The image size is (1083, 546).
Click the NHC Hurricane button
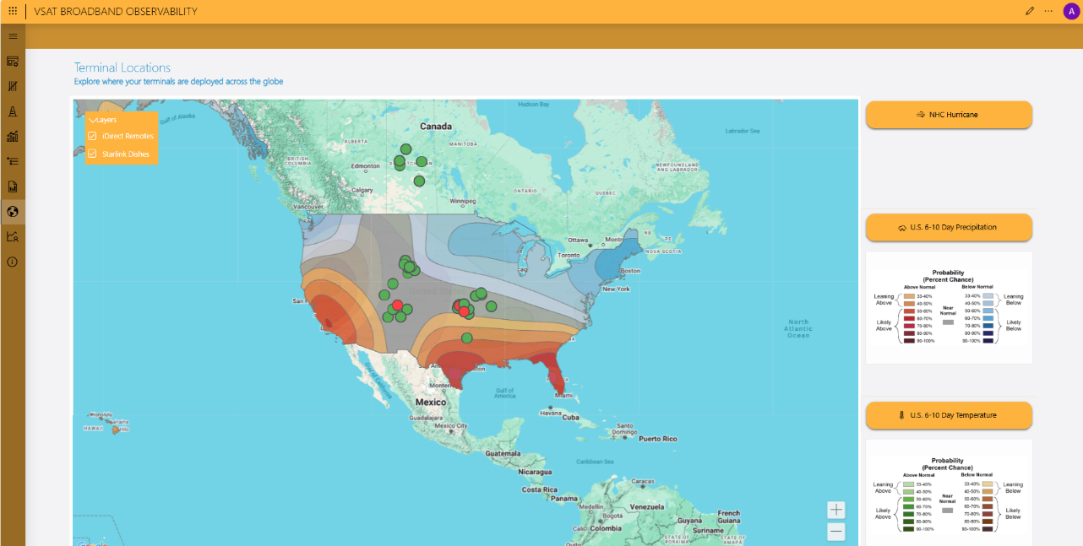(949, 115)
